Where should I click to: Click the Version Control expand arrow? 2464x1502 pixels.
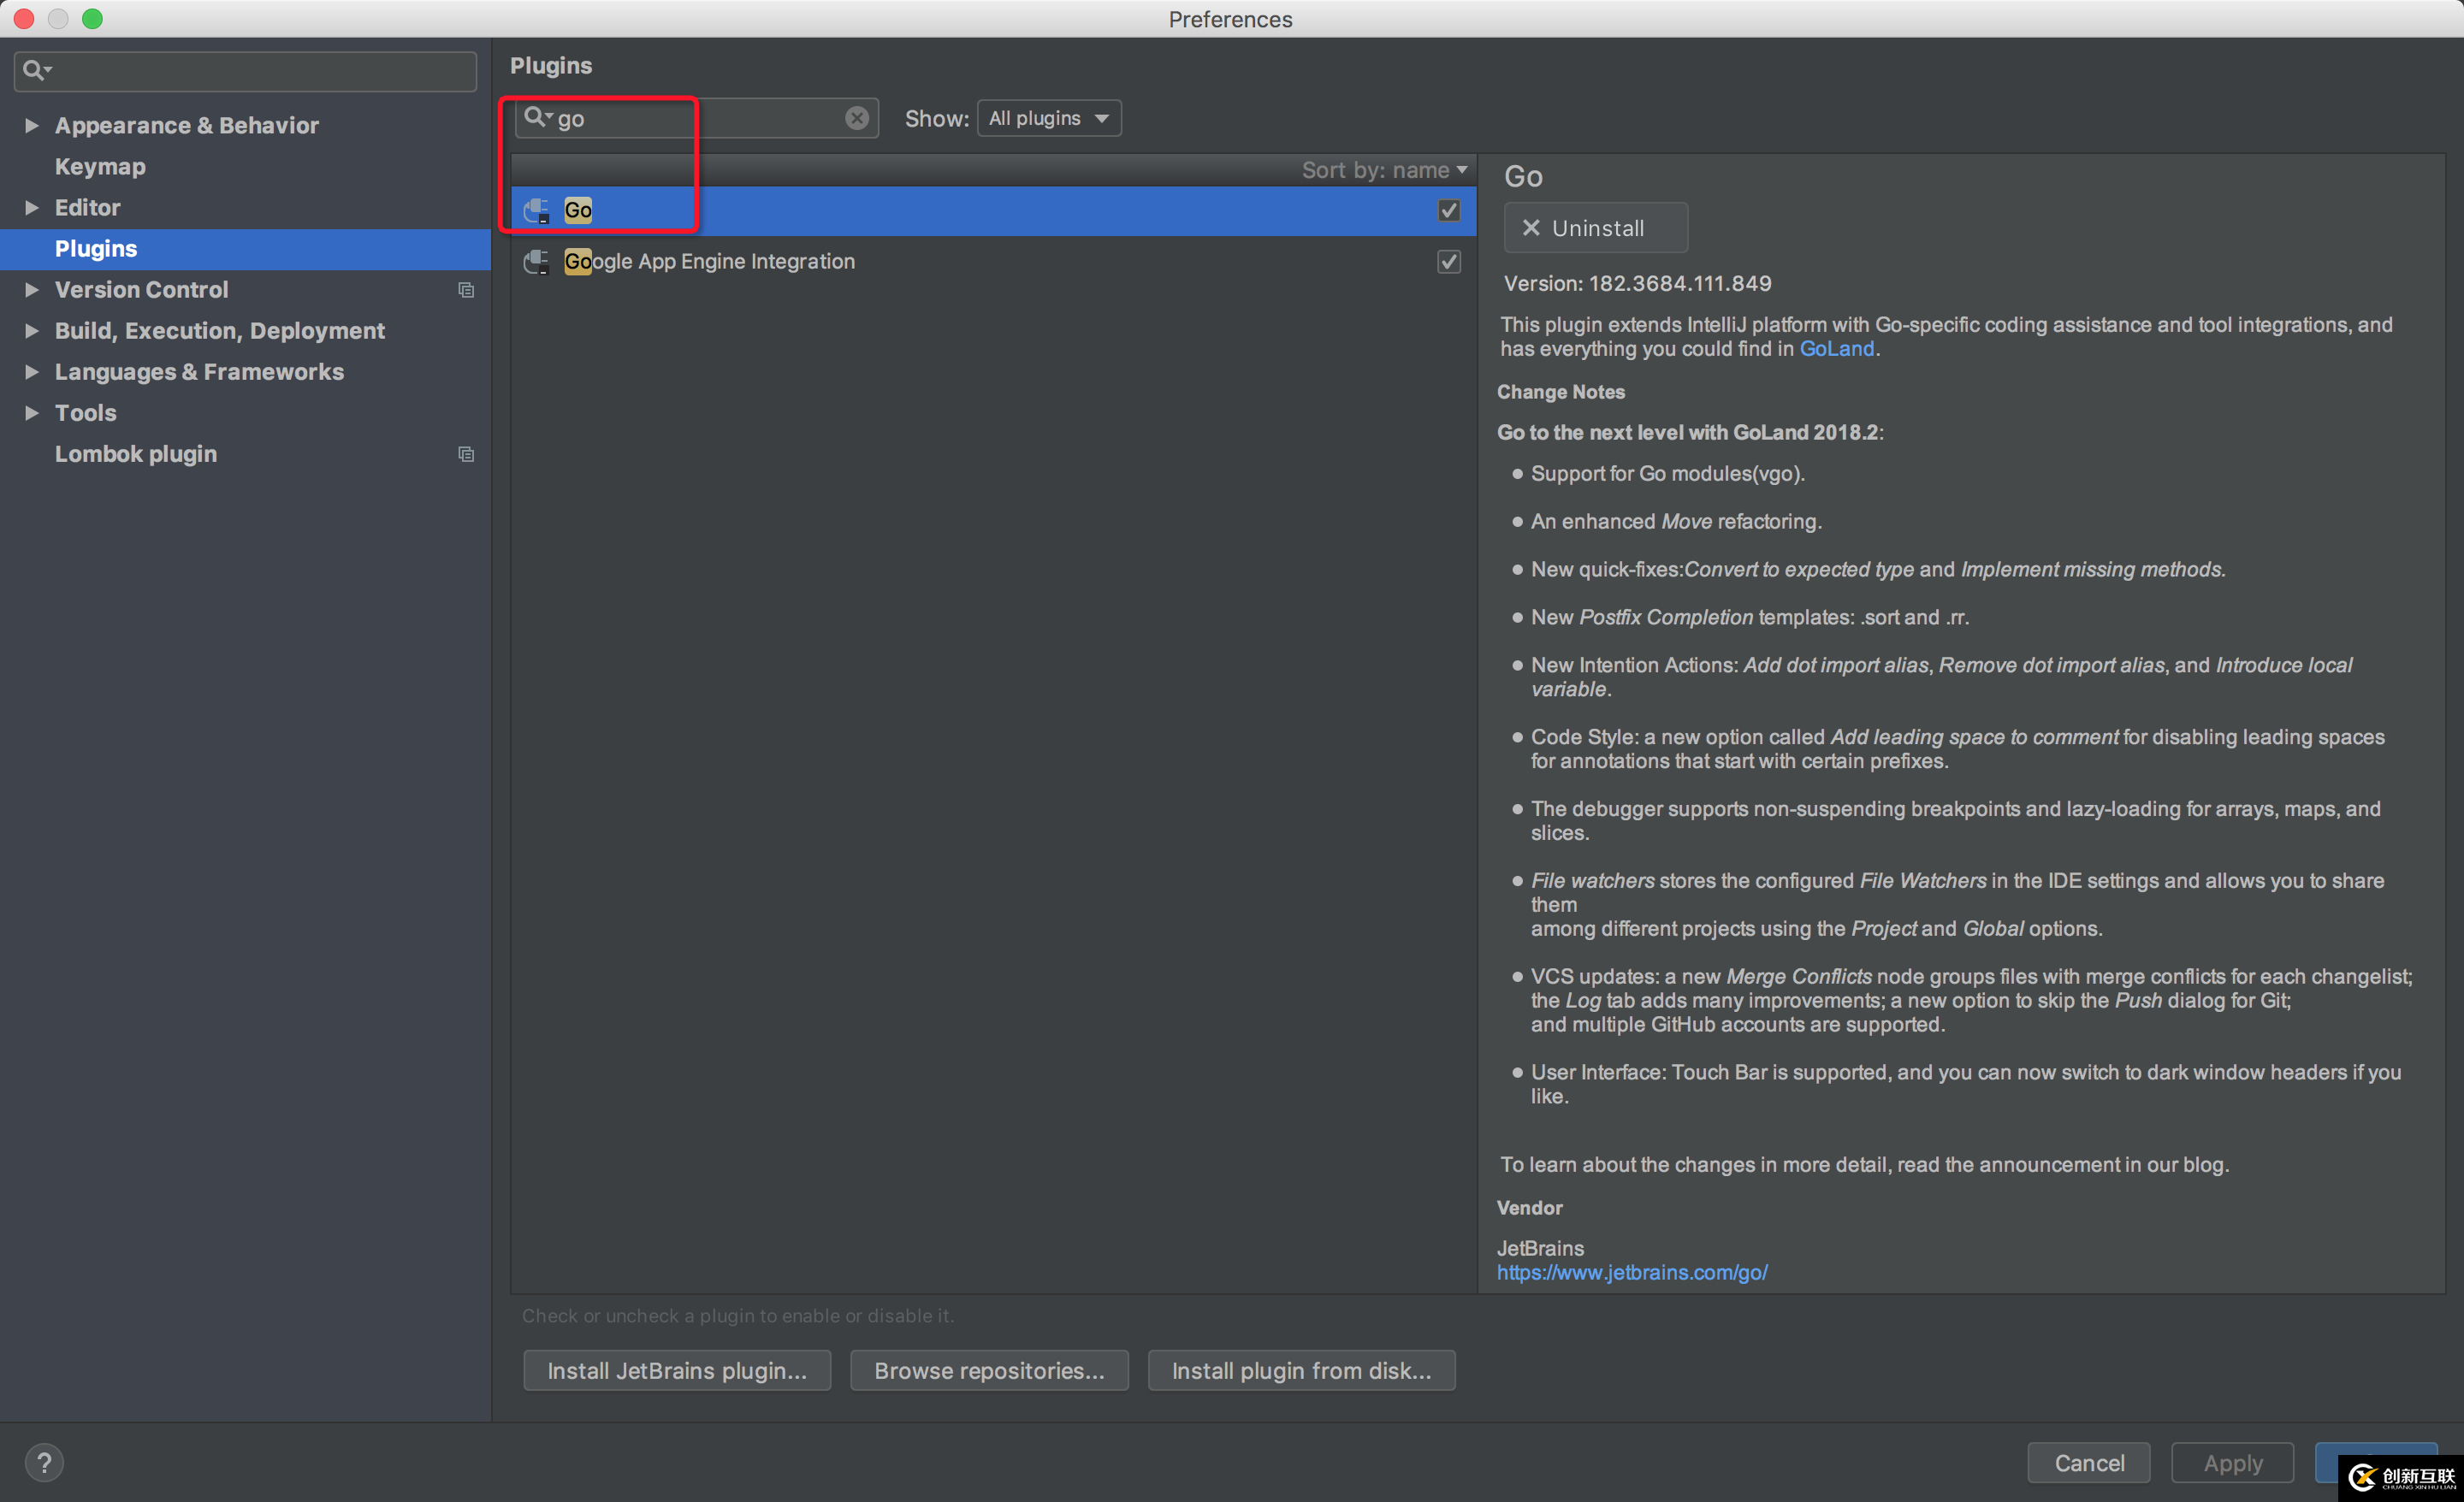click(33, 290)
